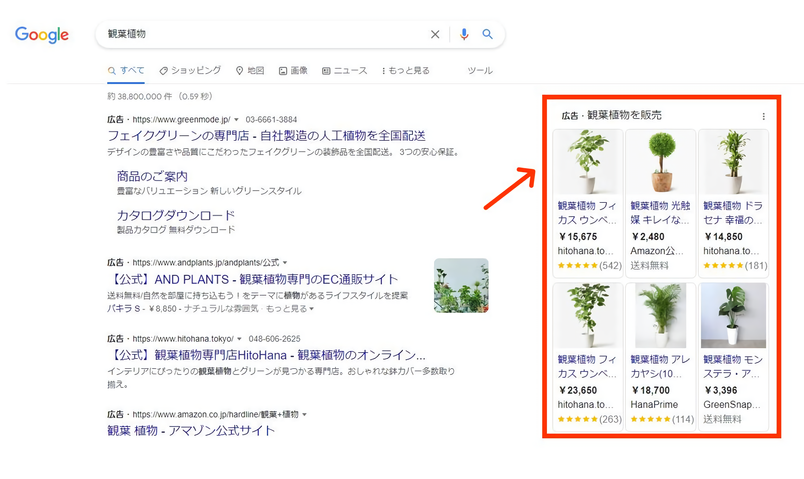
Task: Expand もっと見る in the AND PLANTS ad
Action: coord(289,309)
